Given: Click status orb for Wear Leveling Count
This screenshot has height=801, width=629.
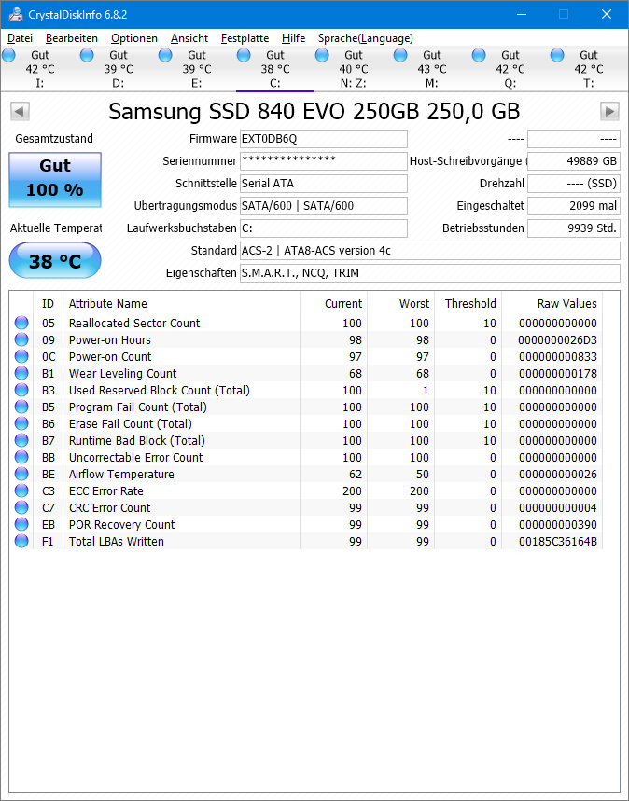Looking at the screenshot, I should [21, 373].
